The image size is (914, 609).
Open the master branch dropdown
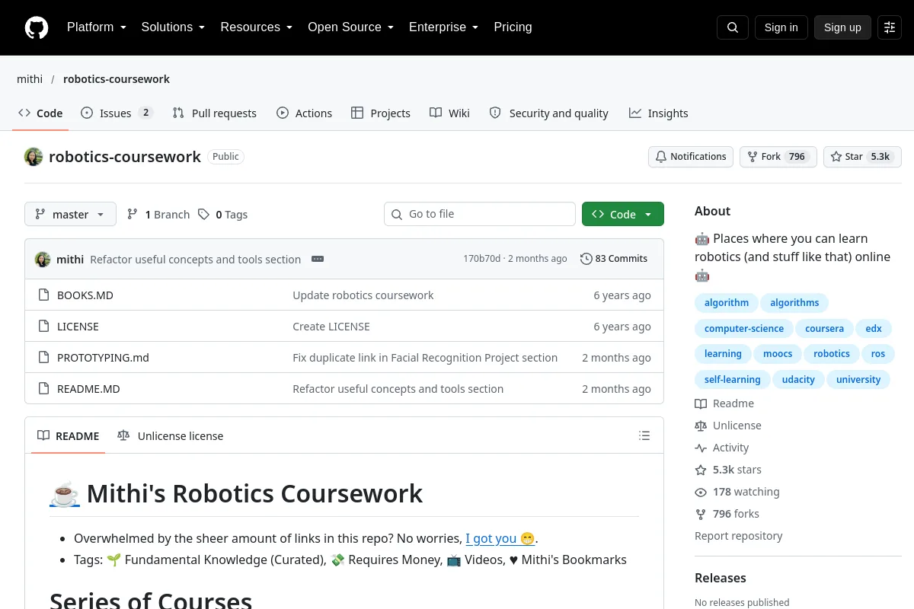[x=70, y=215]
